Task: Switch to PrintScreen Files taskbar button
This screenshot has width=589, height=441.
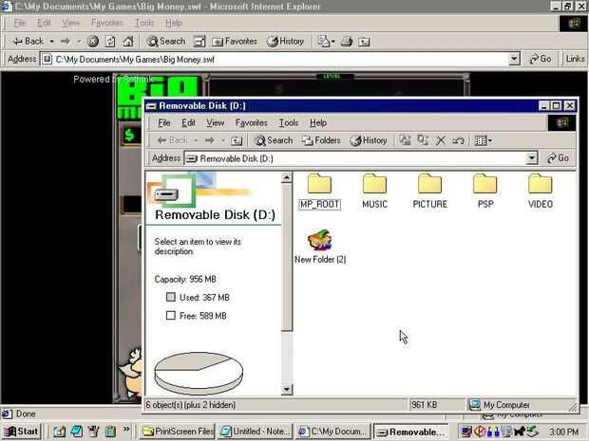Action: click(x=178, y=432)
